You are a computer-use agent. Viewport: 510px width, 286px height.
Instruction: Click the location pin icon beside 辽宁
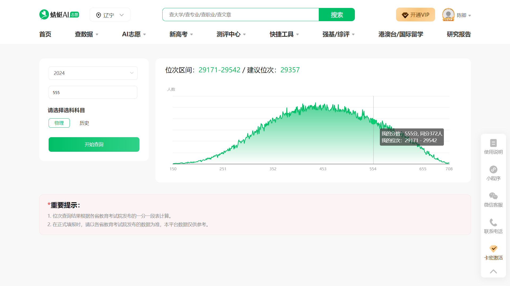pyautogui.click(x=99, y=15)
